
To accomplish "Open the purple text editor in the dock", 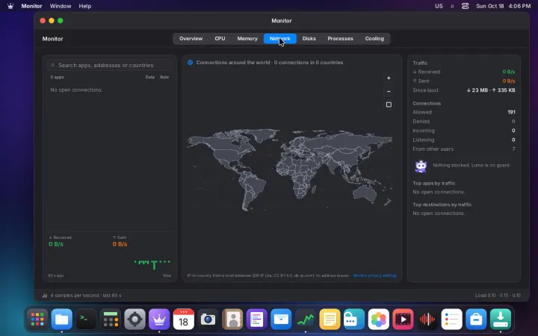I will 256,320.
